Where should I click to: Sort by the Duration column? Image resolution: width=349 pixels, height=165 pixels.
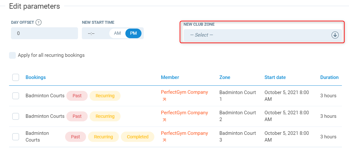click(x=329, y=77)
